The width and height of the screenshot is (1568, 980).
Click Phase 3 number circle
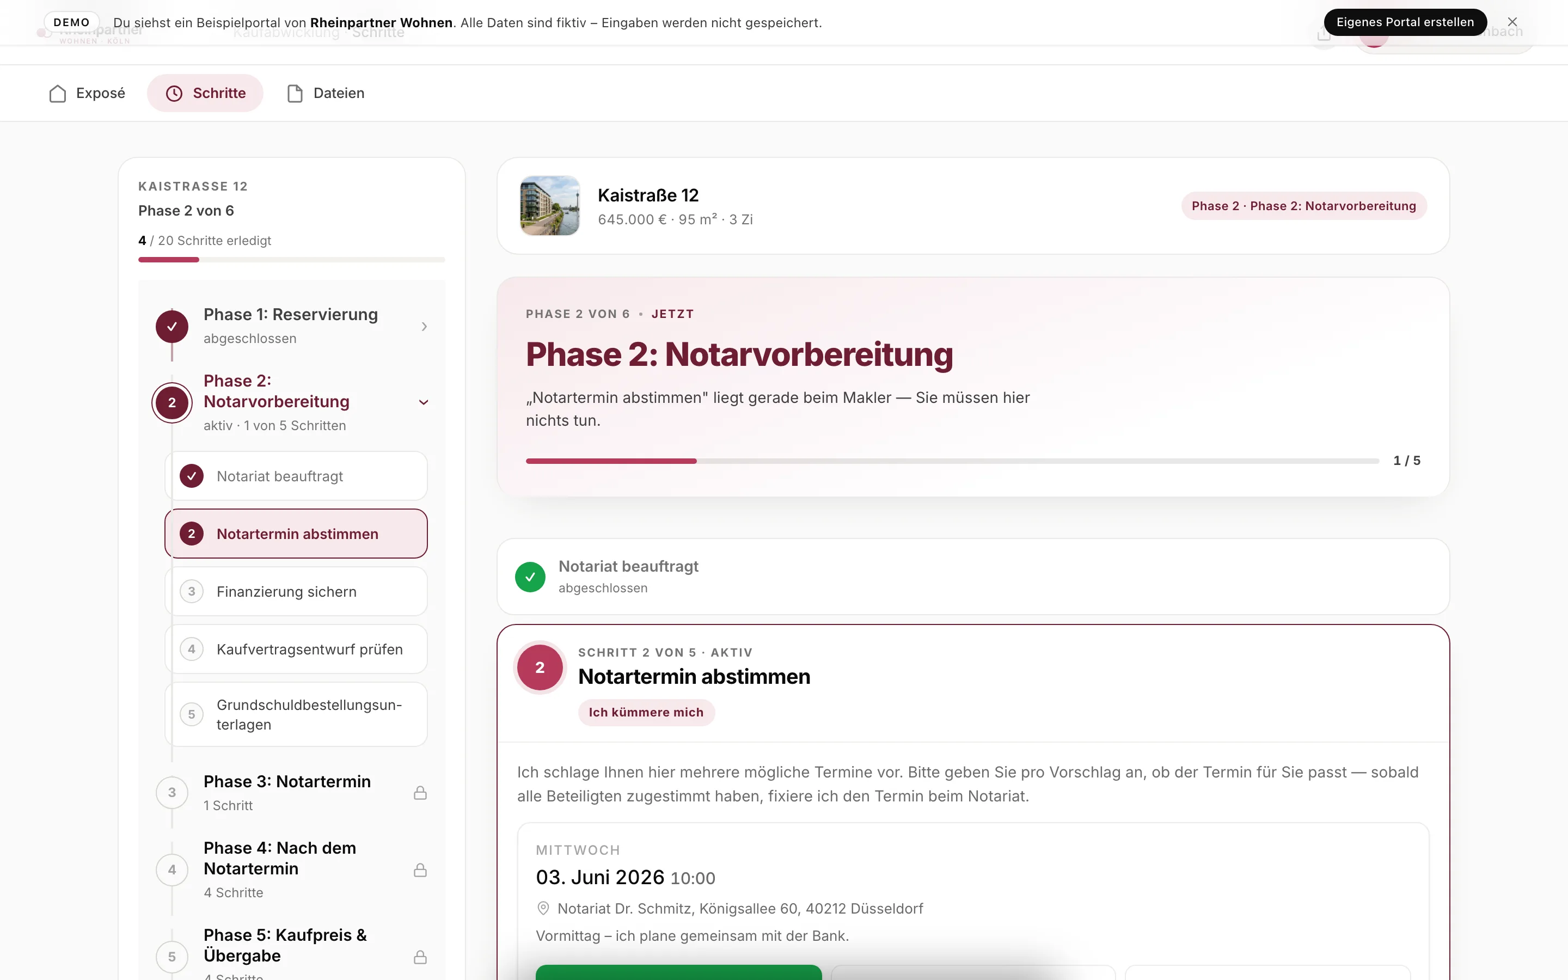[171, 793]
